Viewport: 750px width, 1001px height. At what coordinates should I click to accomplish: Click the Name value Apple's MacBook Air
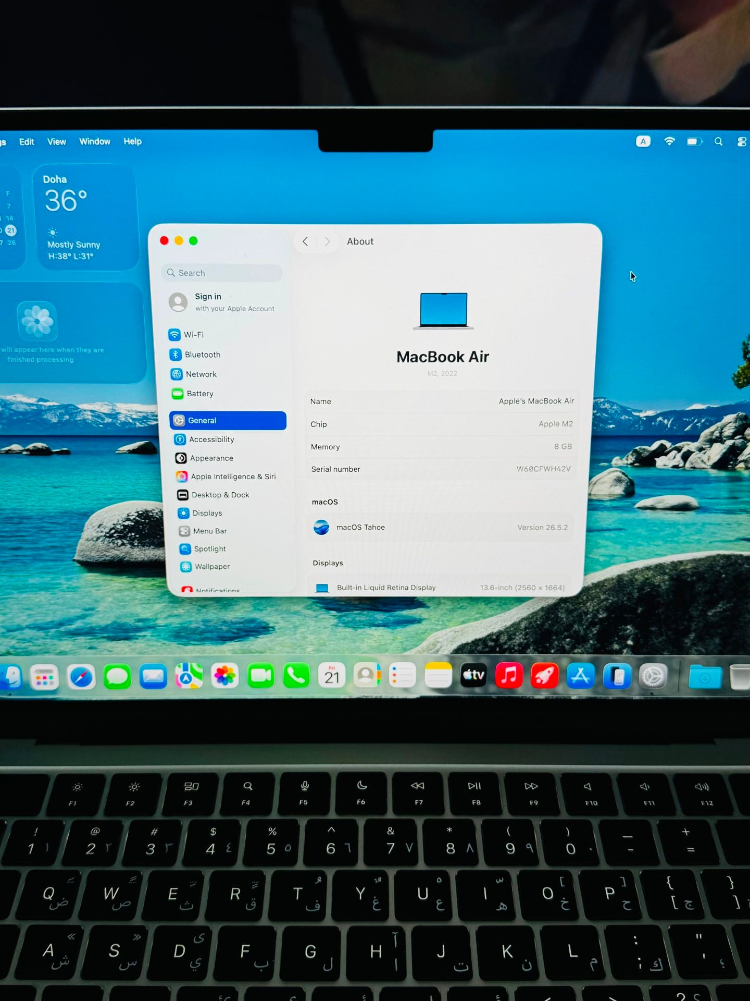pos(536,401)
